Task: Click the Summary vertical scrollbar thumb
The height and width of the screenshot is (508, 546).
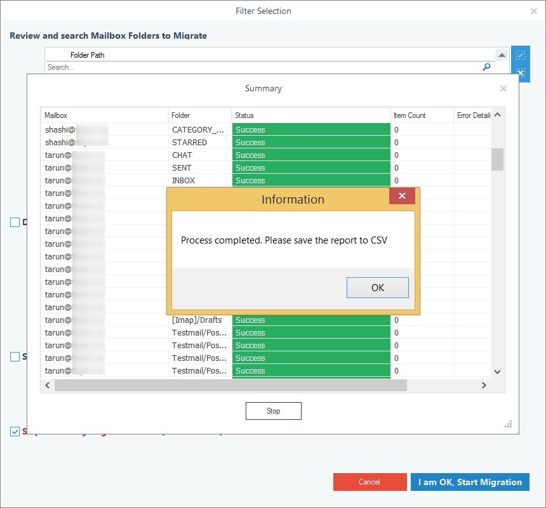Action: (x=498, y=159)
